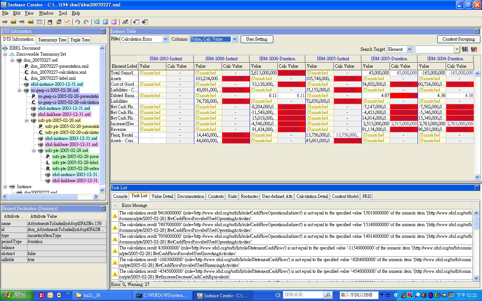This screenshot has width=482, height=301.
Task: Open the Footnotes tab
Action: click(x=249, y=196)
